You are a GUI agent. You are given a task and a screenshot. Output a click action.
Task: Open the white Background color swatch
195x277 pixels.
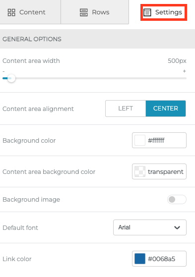[x=140, y=140]
